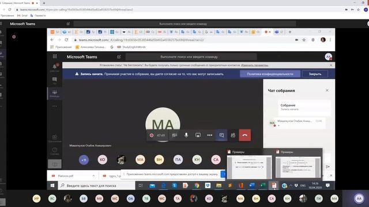Screen dimensions: 369x207
Task: Focus outer Teams top search bar
Action: pos(184,24)
